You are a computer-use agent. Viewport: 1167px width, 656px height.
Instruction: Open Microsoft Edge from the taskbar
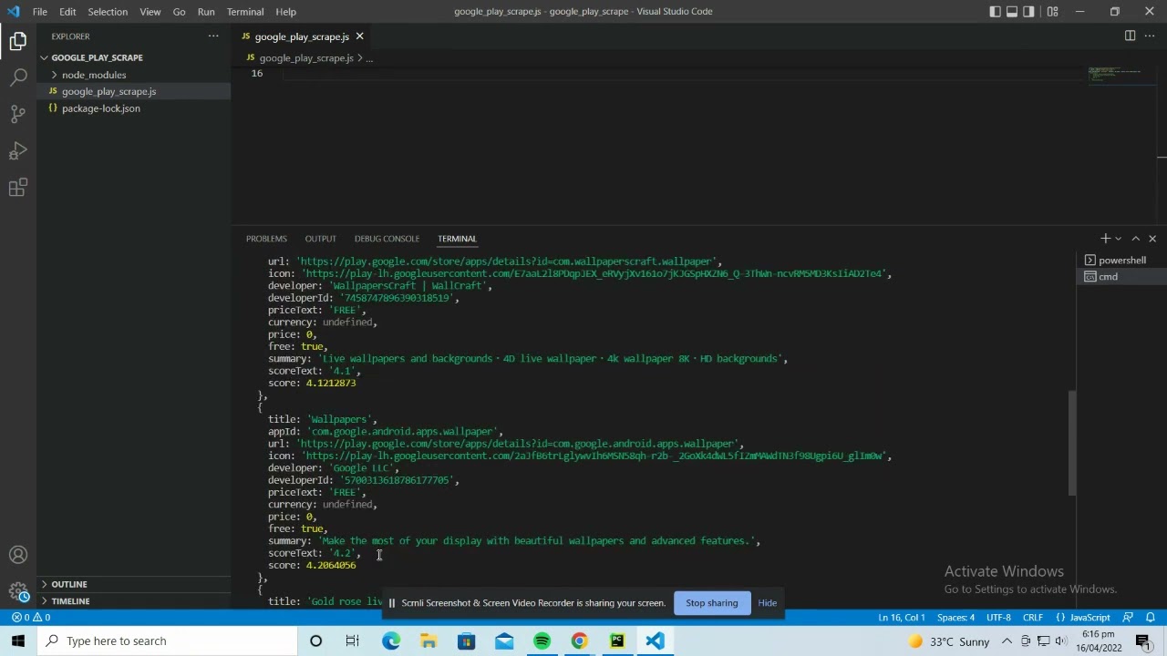point(391,641)
